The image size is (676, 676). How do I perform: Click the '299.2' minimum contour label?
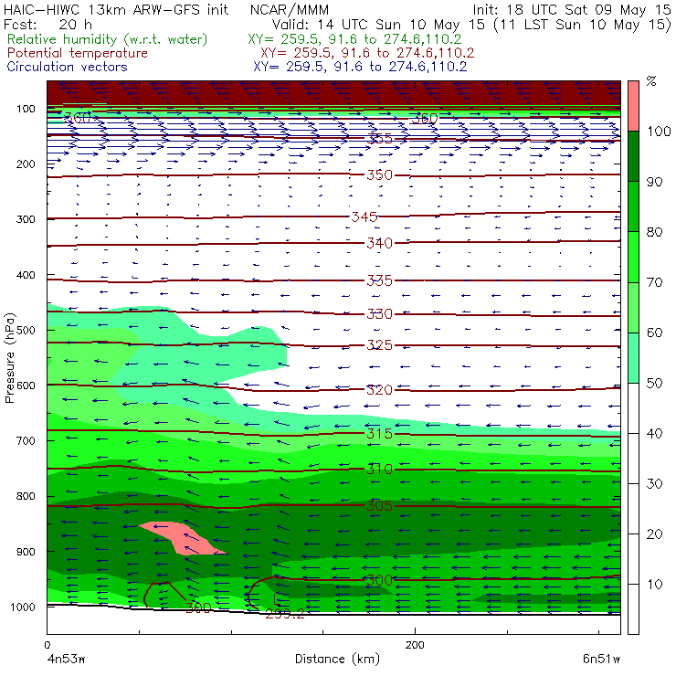[x=284, y=614]
